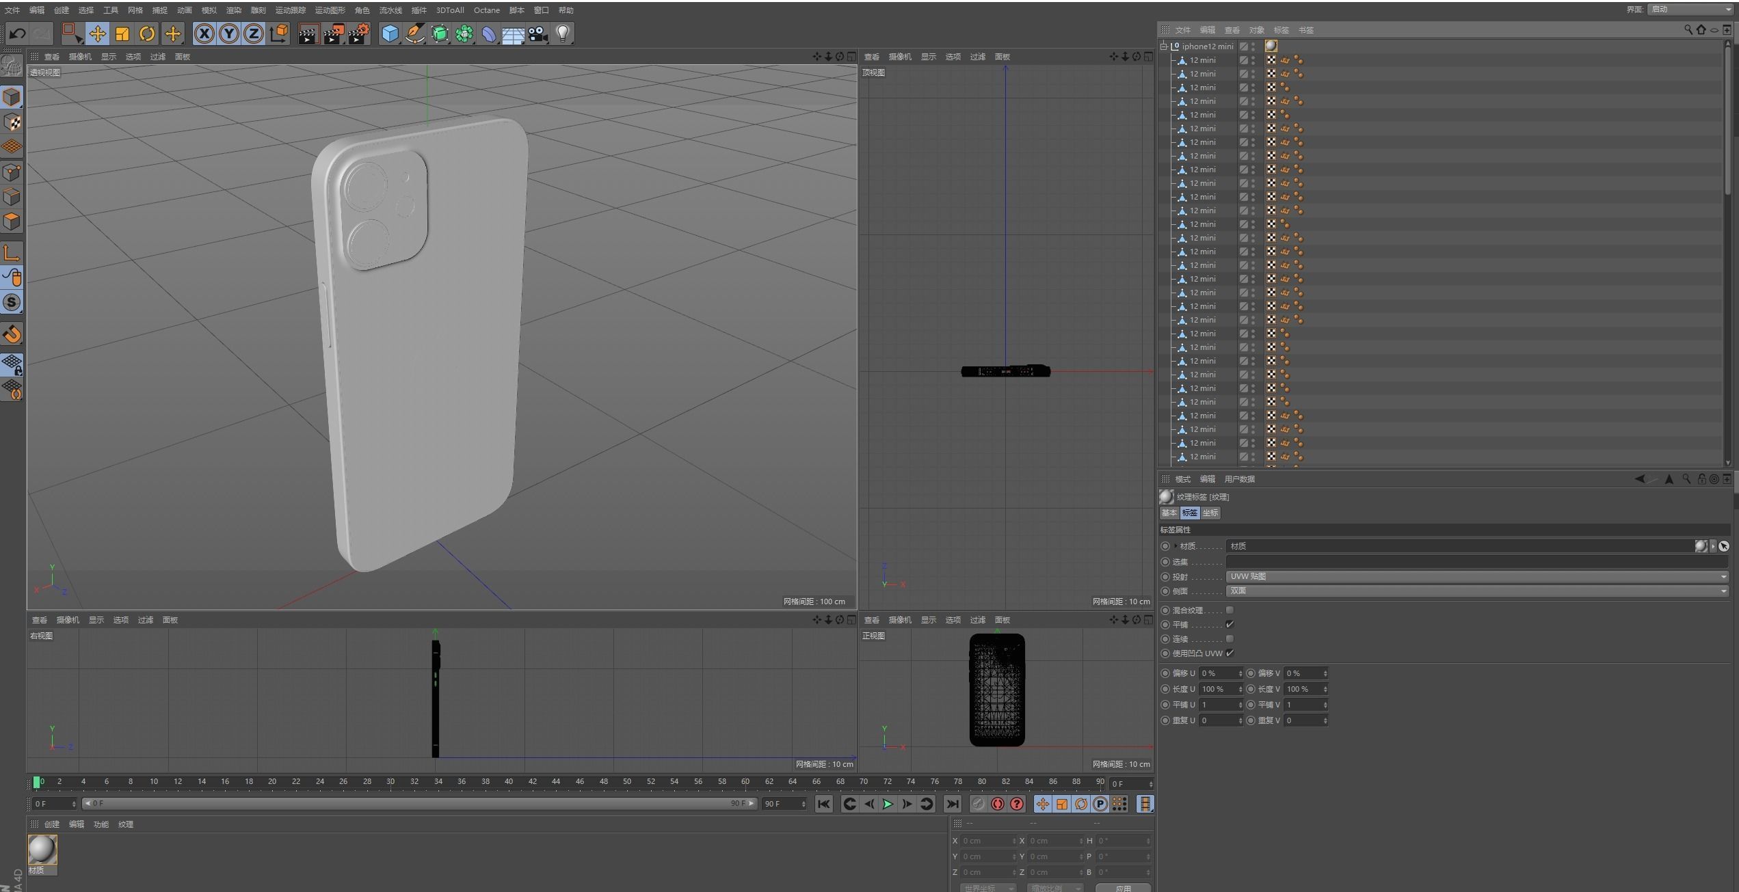
Task: Open 纹理 menu in material manager
Action: [126, 824]
